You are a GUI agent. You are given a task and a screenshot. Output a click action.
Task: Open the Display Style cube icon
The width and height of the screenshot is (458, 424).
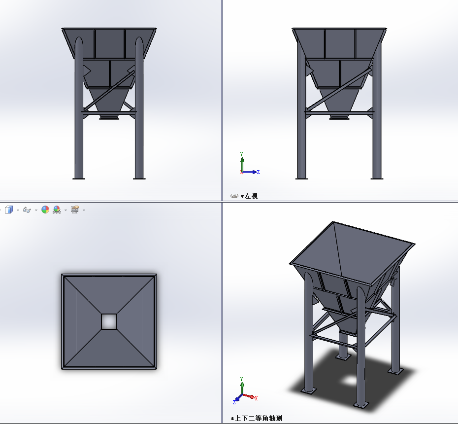pos(9,210)
